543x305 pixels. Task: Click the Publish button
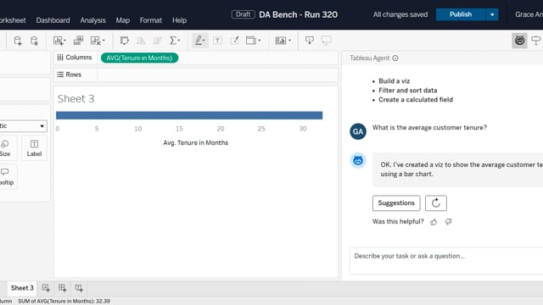click(x=461, y=14)
